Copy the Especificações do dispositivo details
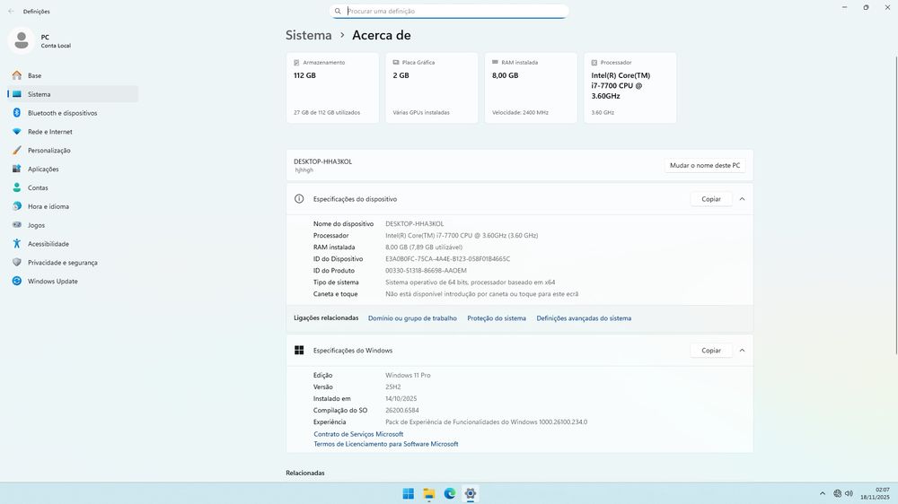The image size is (898, 504). point(711,199)
